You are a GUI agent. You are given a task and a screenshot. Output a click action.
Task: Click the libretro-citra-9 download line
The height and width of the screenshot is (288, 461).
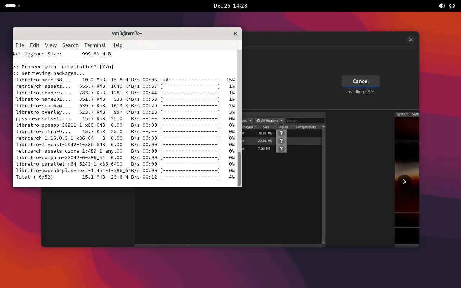pyautogui.click(x=125, y=131)
